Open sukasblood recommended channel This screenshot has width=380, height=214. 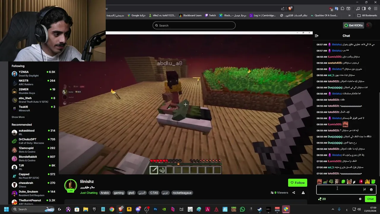(33, 132)
